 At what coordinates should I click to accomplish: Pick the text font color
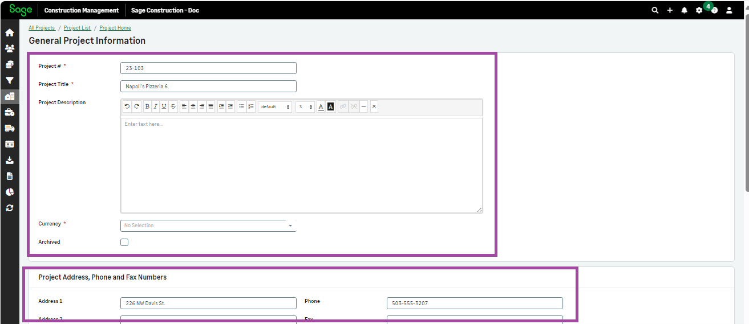[x=321, y=106]
